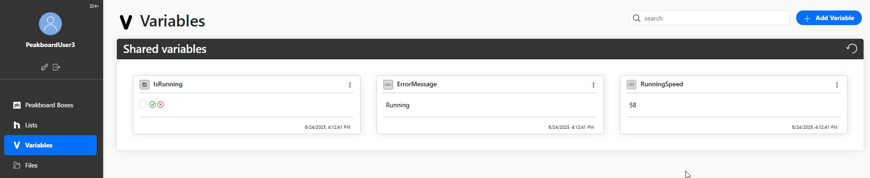
Task: Click the variables search input field
Action: click(710, 18)
